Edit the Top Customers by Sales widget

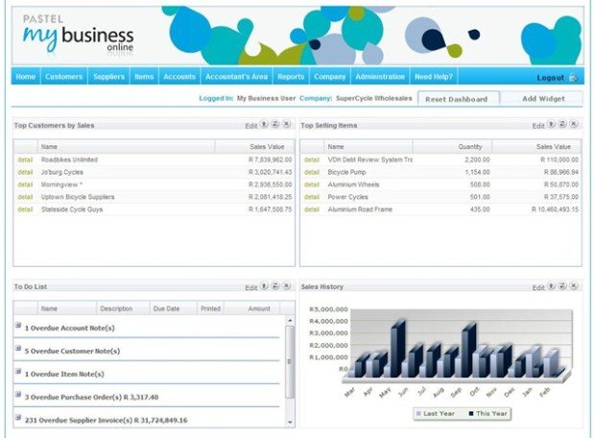(250, 126)
